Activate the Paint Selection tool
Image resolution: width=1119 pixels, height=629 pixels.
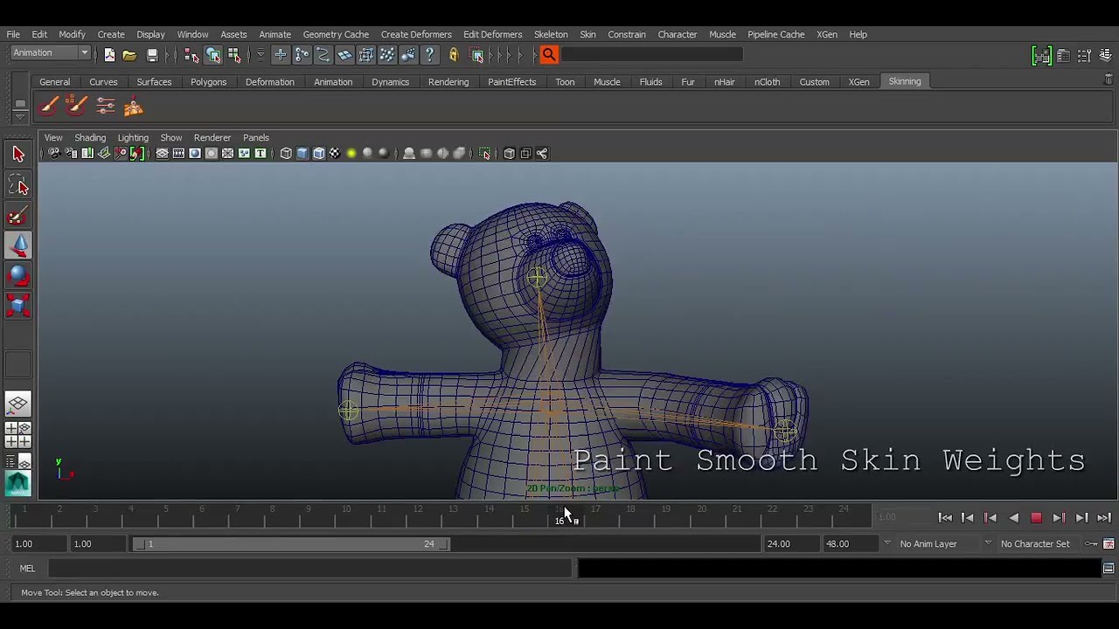pos(18,216)
